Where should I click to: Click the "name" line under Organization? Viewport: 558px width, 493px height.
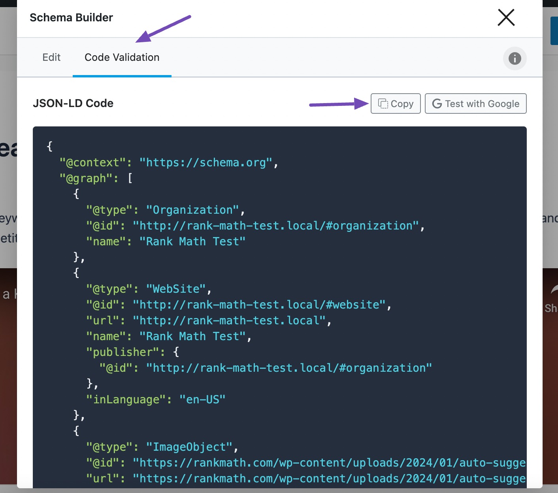pos(166,242)
